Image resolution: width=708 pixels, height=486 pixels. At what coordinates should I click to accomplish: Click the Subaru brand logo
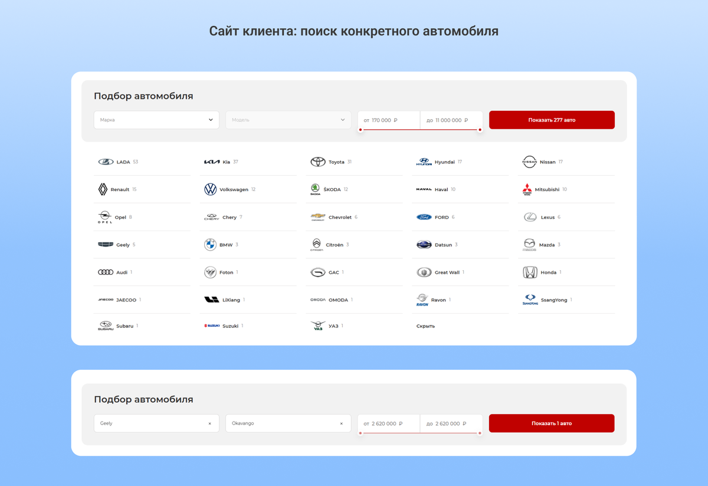click(x=106, y=326)
